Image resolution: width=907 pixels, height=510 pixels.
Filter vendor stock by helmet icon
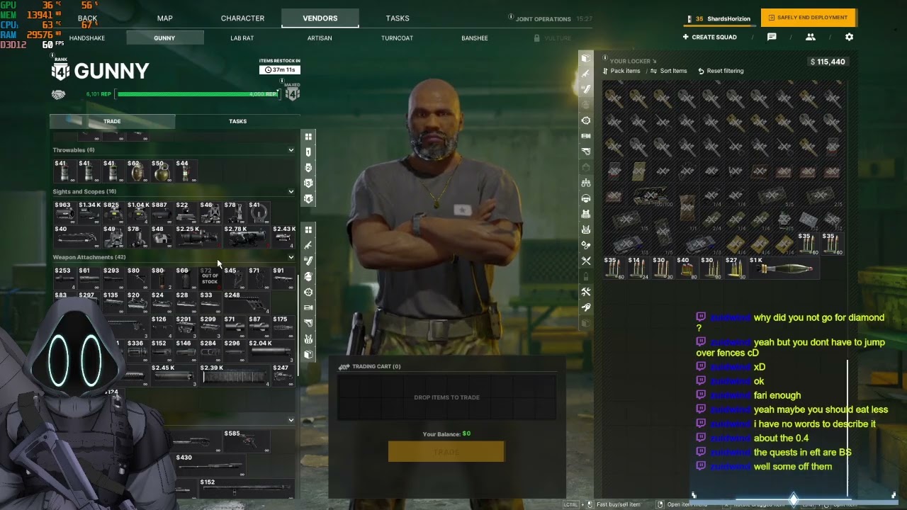click(308, 276)
